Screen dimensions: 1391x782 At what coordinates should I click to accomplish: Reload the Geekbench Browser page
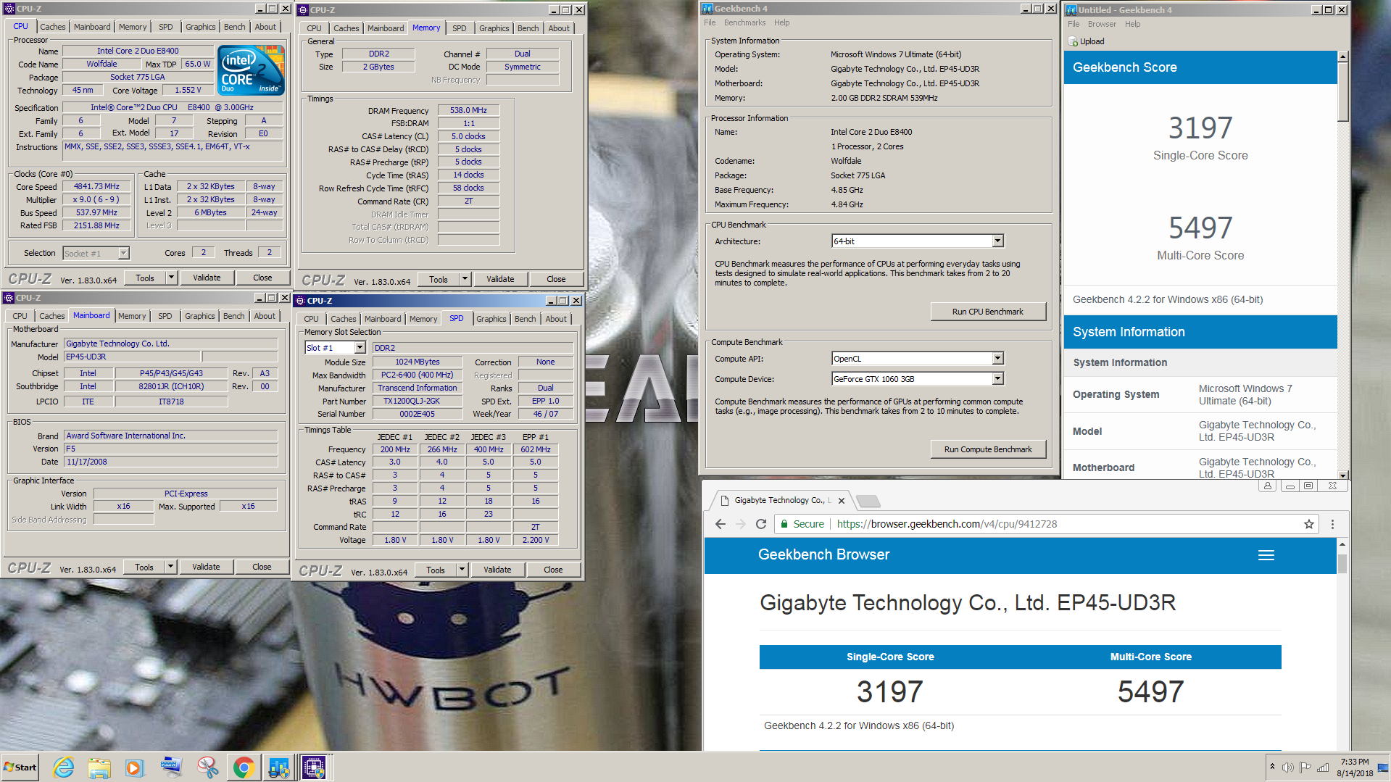click(x=761, y=524)
